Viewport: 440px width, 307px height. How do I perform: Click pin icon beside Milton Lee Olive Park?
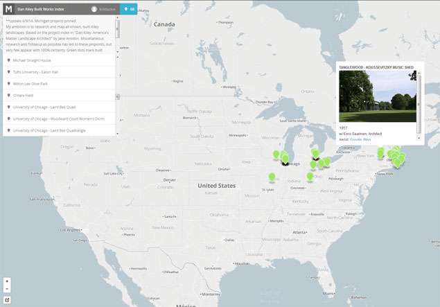pos(9,84)
